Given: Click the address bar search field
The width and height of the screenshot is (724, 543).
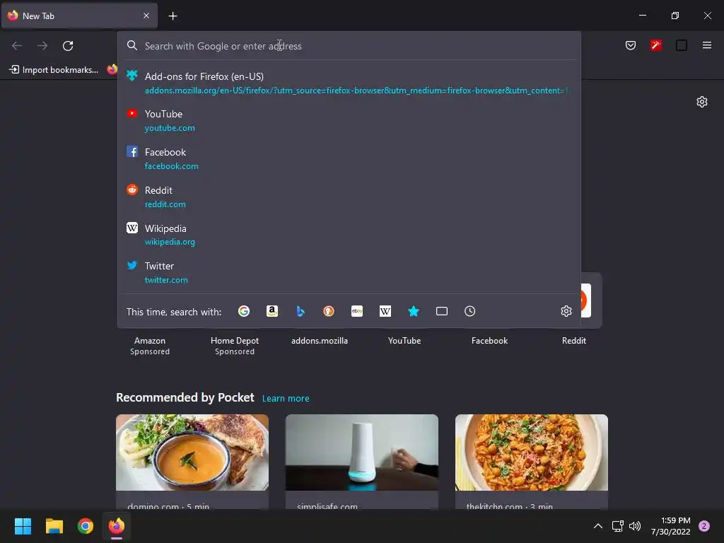Looking at the screenshot, I should point(349,46).
